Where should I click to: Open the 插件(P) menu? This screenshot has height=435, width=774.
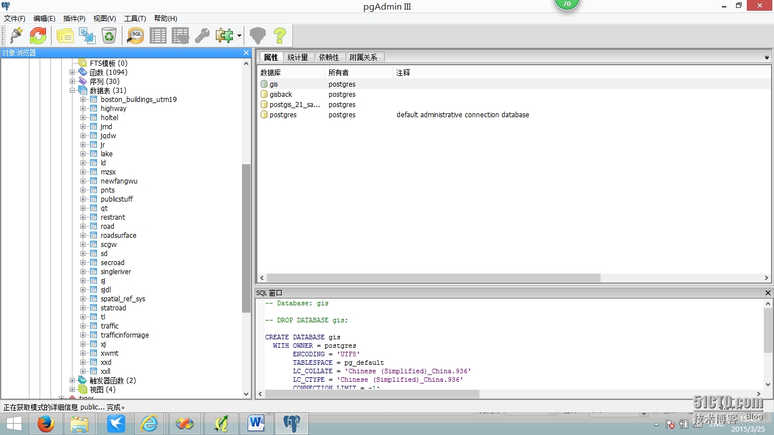74,19
